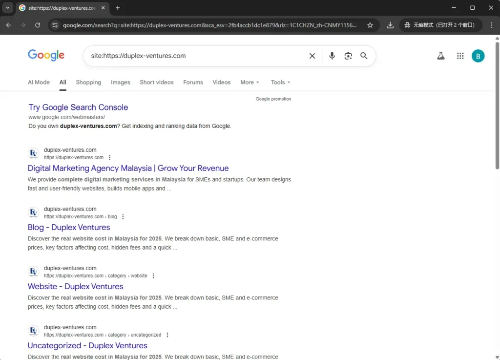Open three-dot options for the first result
This screenshot has width=500, height=360.
pyautogui.click(x=110, y=157)
